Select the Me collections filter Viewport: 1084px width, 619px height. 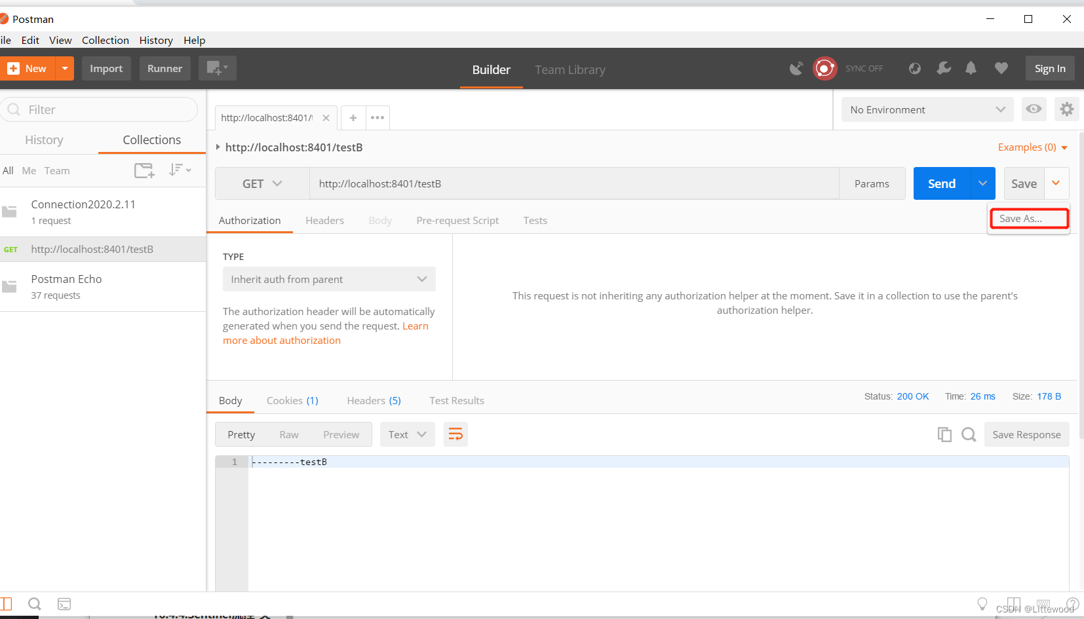point(29,170)
